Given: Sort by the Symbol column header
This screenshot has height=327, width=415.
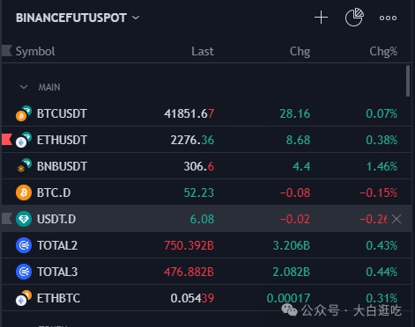Looking at the screenshot, I should coord(35,51).
